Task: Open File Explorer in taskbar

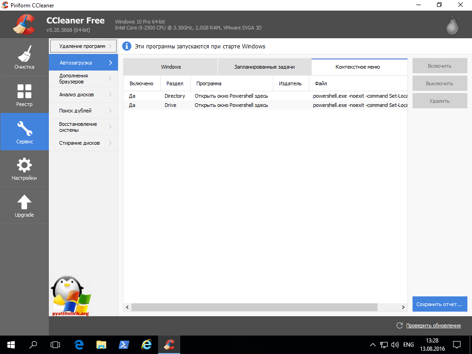Action: coord(101,344)
